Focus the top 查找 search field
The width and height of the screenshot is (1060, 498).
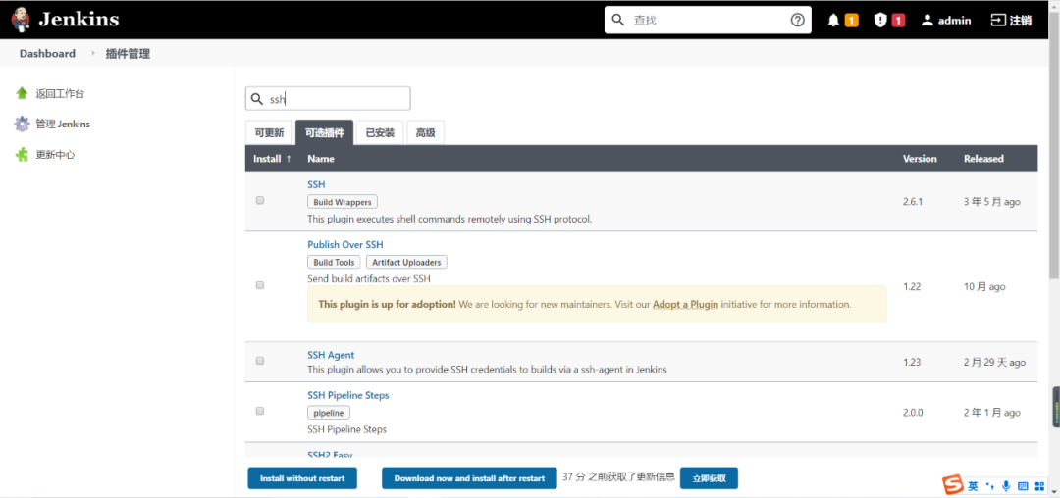click(708, 21)
